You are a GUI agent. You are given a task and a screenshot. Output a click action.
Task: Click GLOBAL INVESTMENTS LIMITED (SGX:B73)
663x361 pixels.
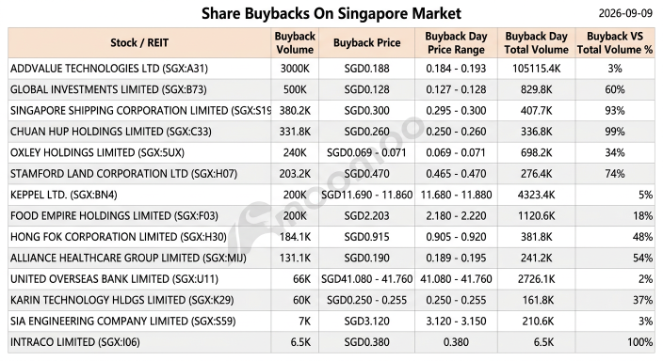coord(108,89)
